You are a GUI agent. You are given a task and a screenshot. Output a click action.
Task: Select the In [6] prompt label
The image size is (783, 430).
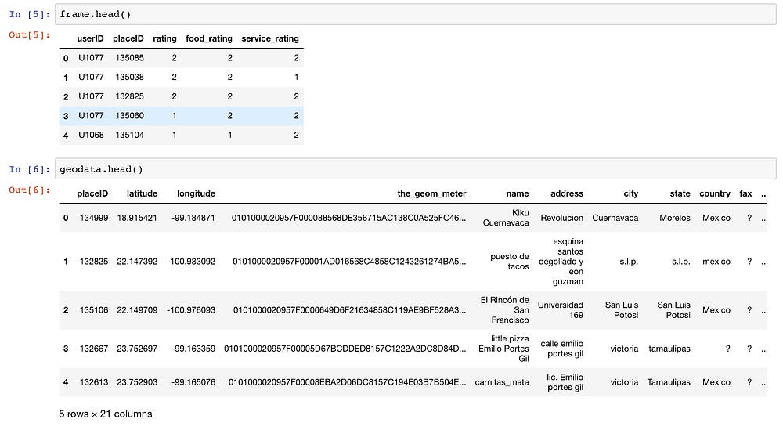(x=29, y=169)
